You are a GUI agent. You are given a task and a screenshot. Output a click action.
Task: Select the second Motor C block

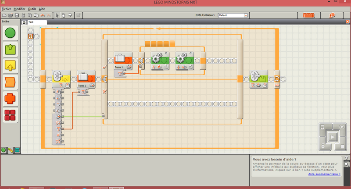pos(184,61)
